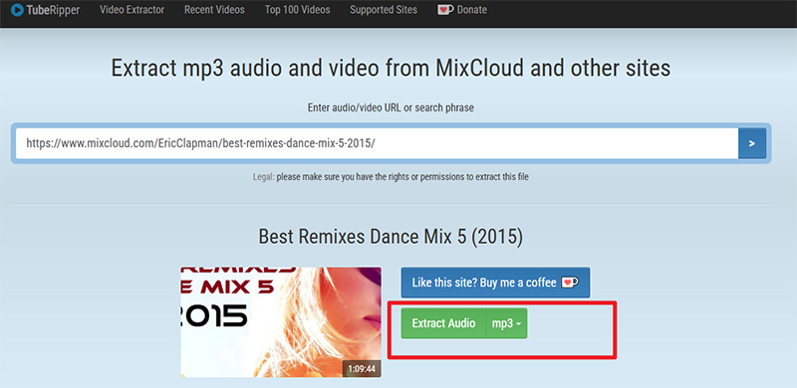Click the TubeRipper play logo icon

point(17,10)
